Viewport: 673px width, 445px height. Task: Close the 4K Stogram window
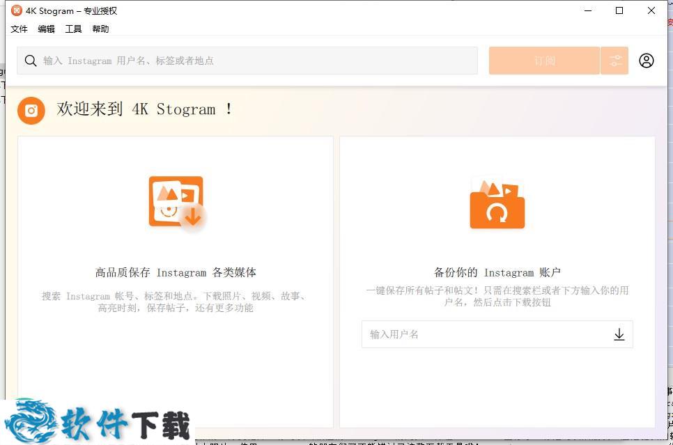pyautogui.click(x=651, y=10)
